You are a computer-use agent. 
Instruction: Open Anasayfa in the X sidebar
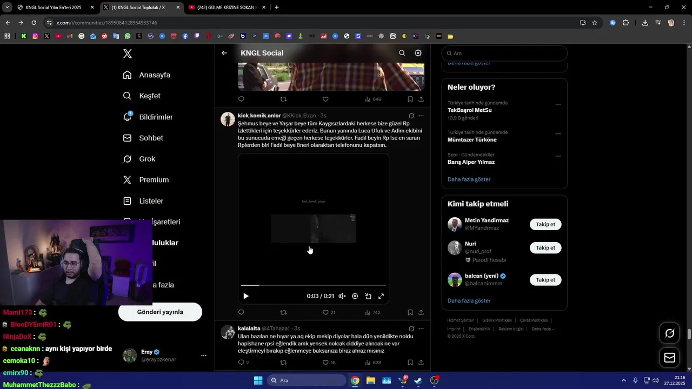[147, 75]
